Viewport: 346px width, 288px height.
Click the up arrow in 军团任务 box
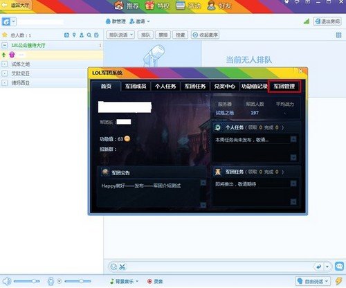[293, 183]
